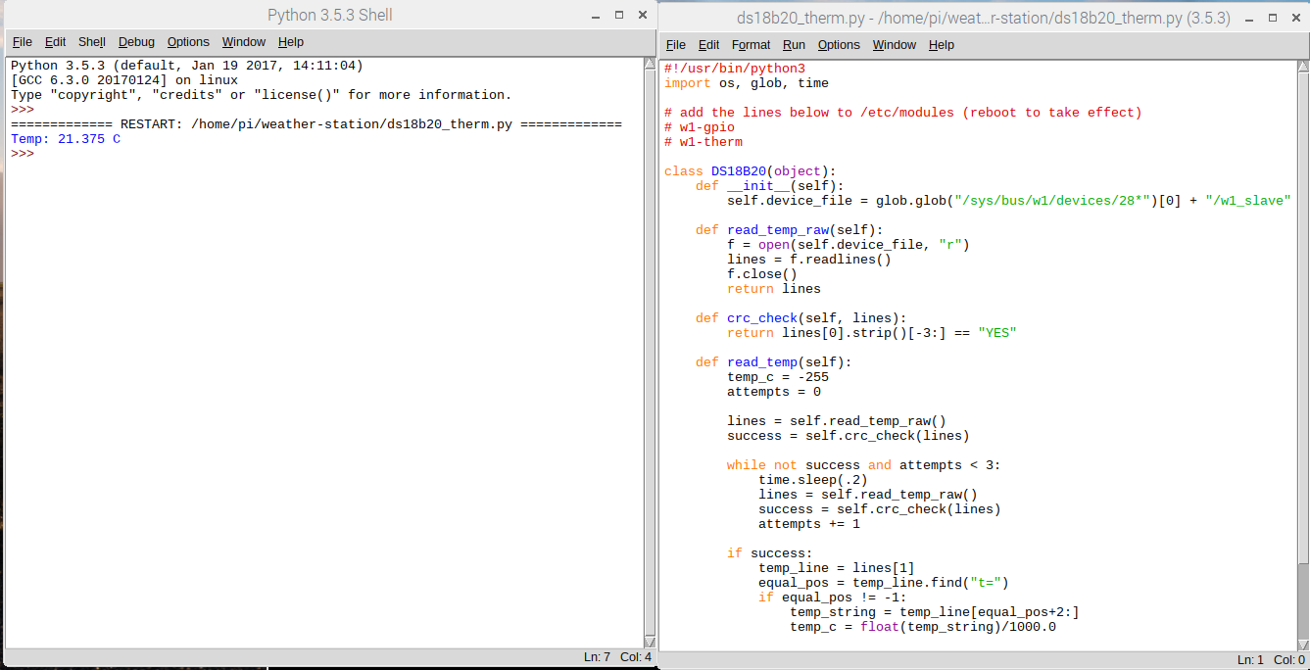The height and width of the screenshot is (670, 1310).
Task: Click the 'self.device_file = glob.glob' line
Action: click(1009, 201)
